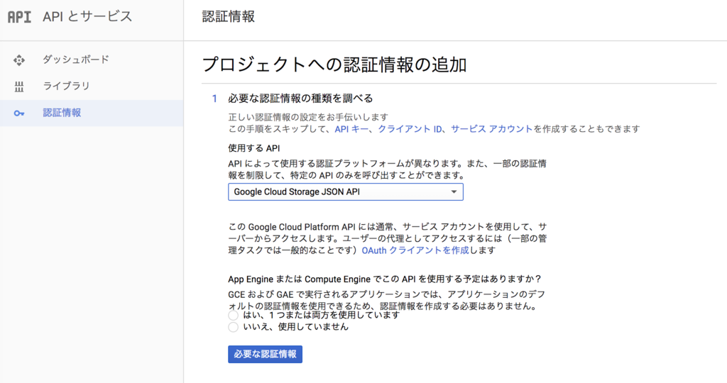Click the App Engine または Compute Engine question text
Screen dimensions: 727x383
pos(385,279)
